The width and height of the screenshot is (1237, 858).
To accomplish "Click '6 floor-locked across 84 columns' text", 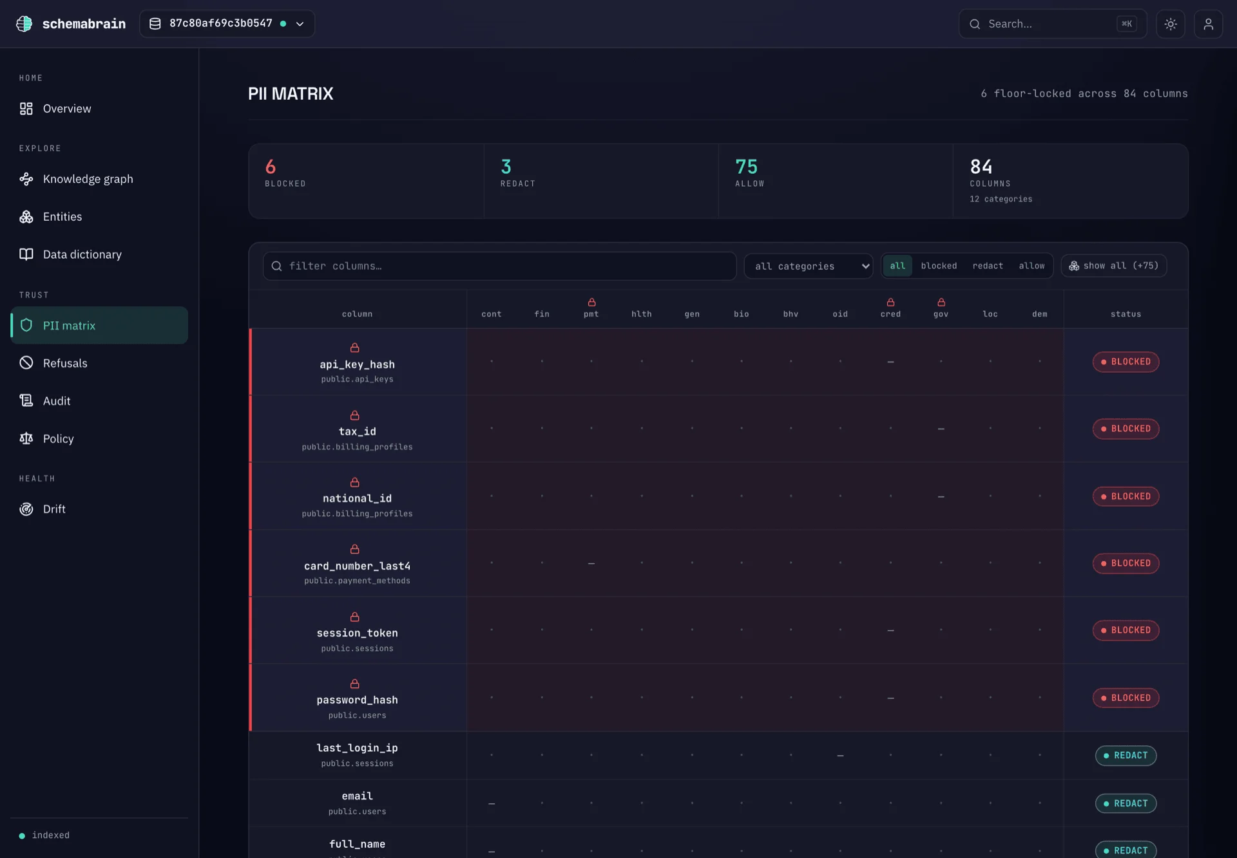I will click(1084, 93).
